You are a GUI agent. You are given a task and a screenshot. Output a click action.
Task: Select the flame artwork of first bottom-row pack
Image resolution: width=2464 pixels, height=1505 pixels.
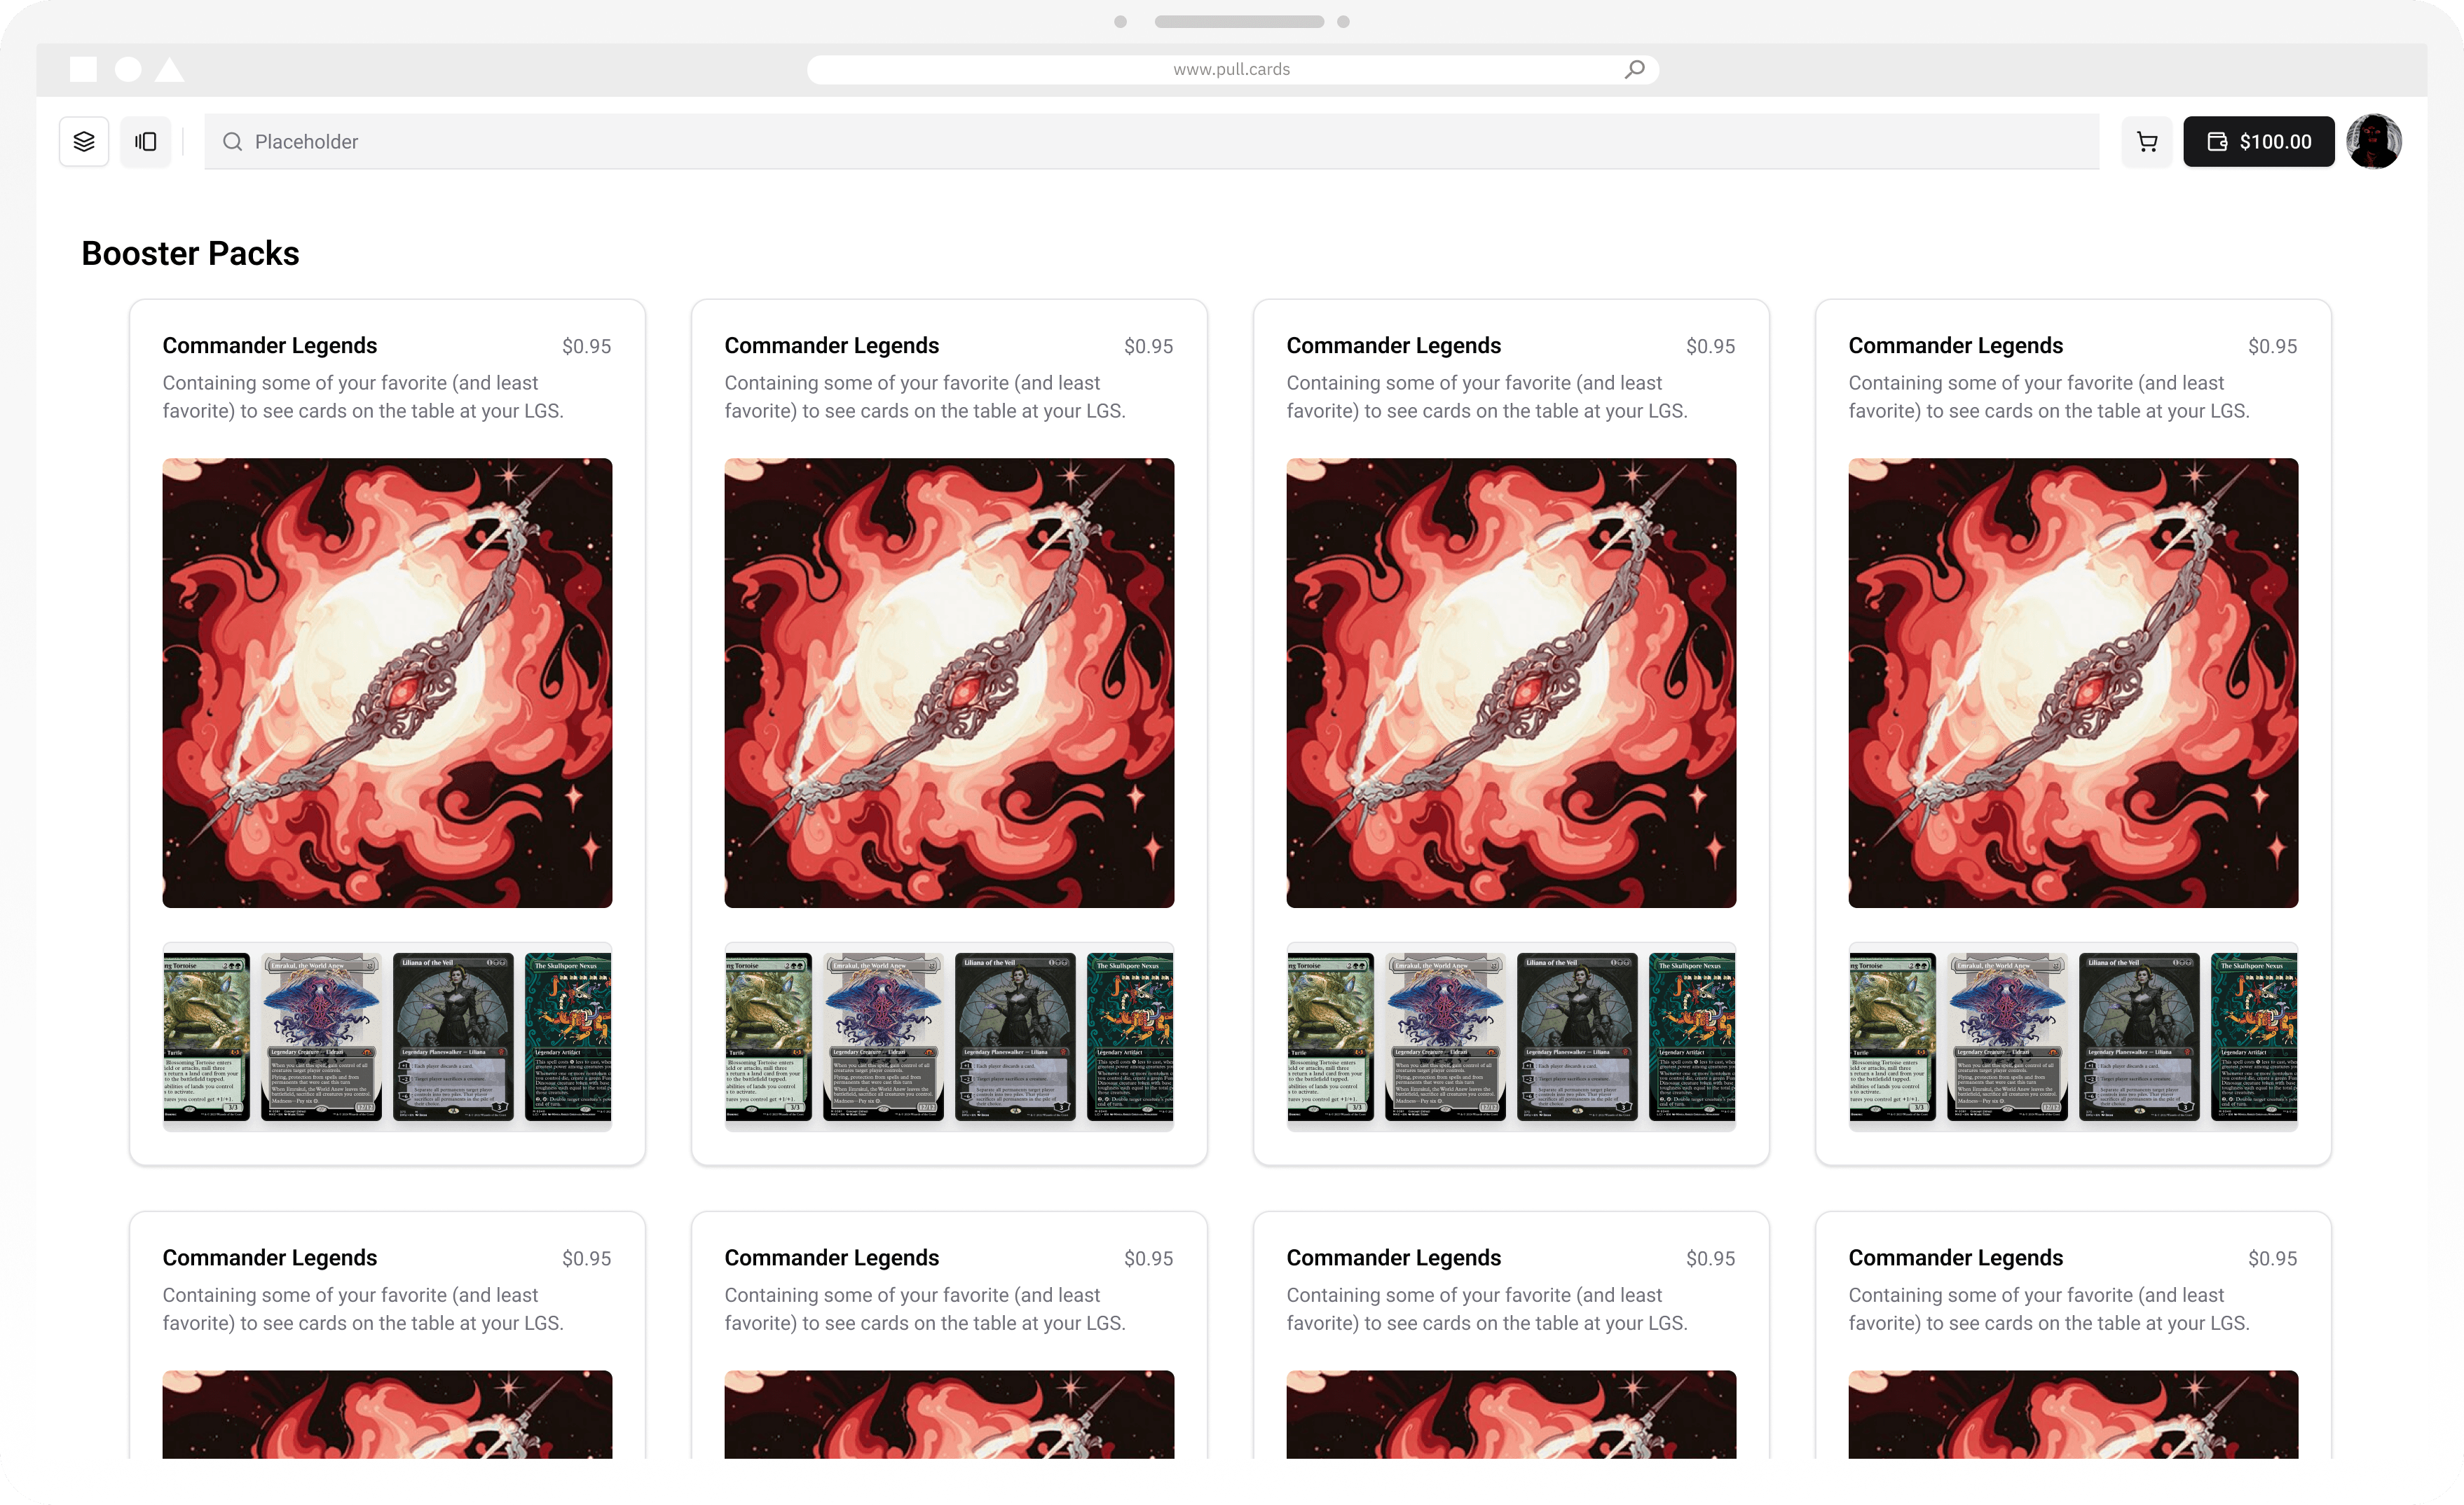pyautogui.click(x=388, y=1414)
